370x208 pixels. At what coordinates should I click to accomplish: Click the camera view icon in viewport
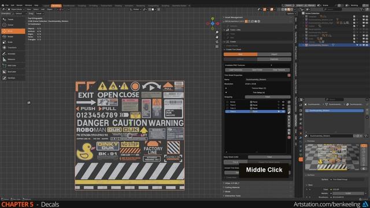coord(217,42)
